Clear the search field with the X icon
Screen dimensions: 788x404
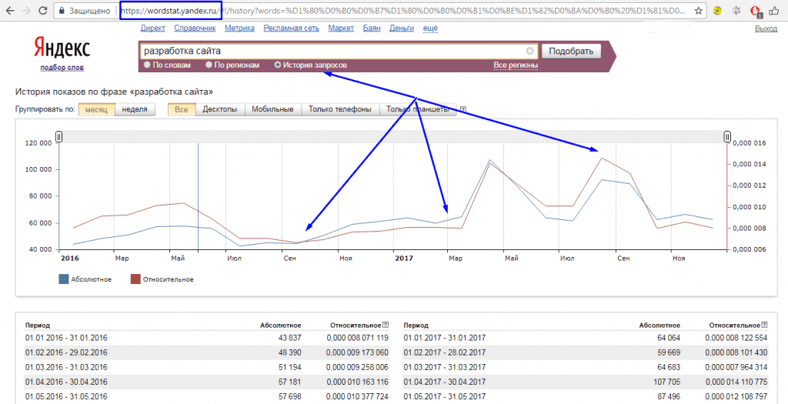[529, 51]
